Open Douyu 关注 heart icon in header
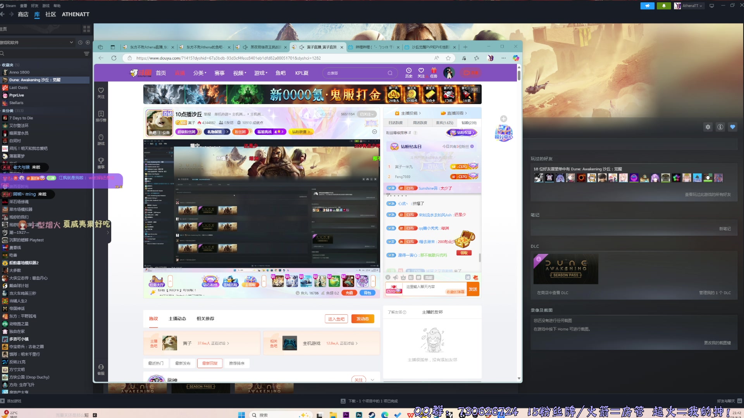 coord(421,73)
